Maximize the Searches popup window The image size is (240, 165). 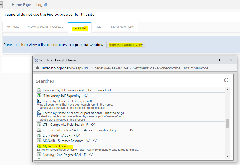[218, 60]
